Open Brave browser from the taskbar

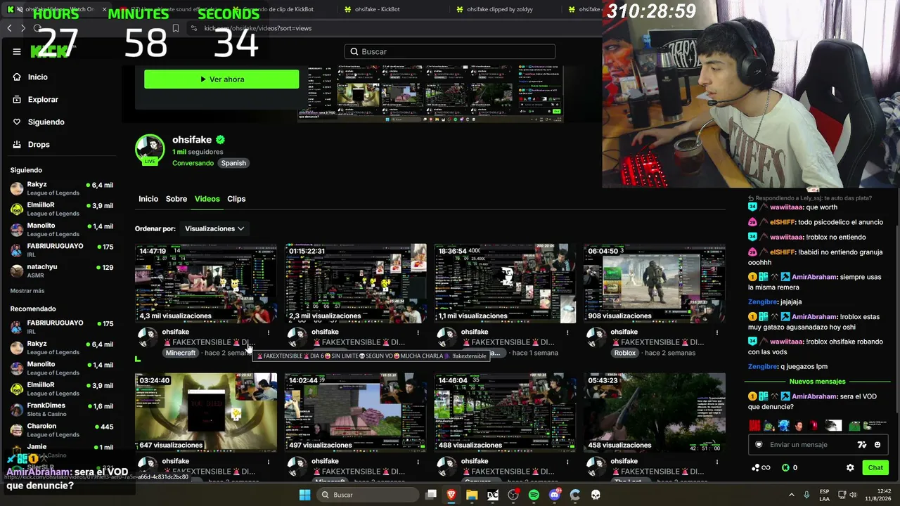tap(451, 495)
